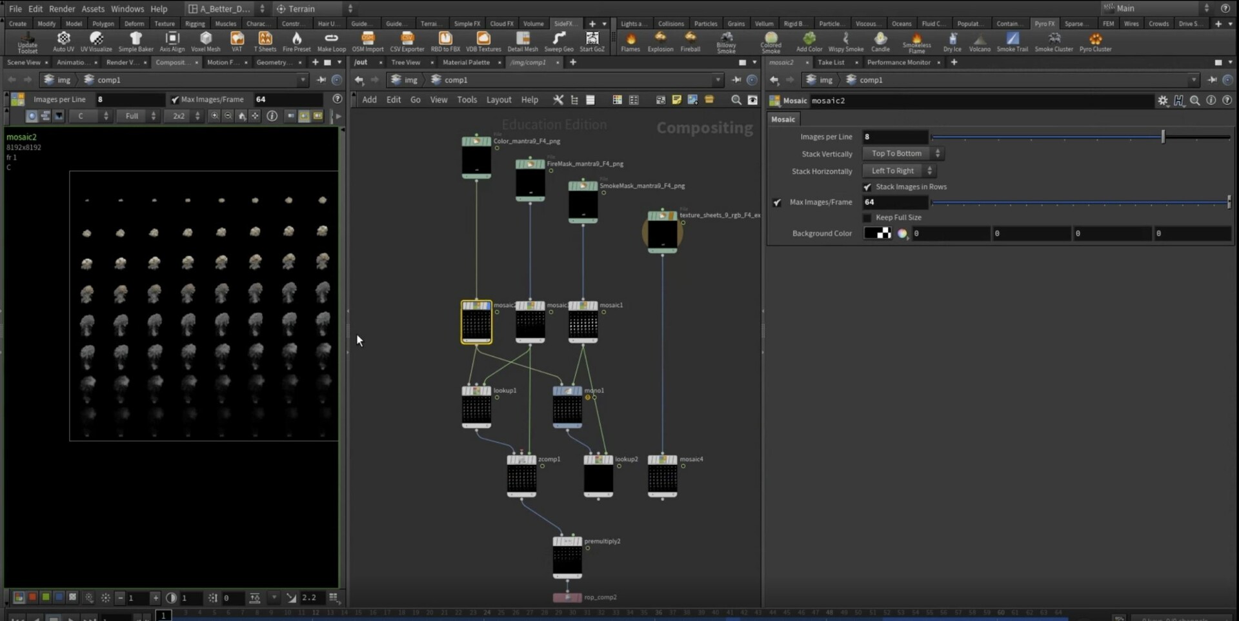
Task: Open the Background Color picker wheel
Action: 902,233
